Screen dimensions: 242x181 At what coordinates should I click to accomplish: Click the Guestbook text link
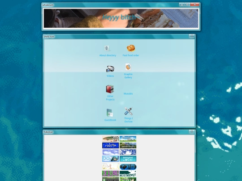pos(110,120)
